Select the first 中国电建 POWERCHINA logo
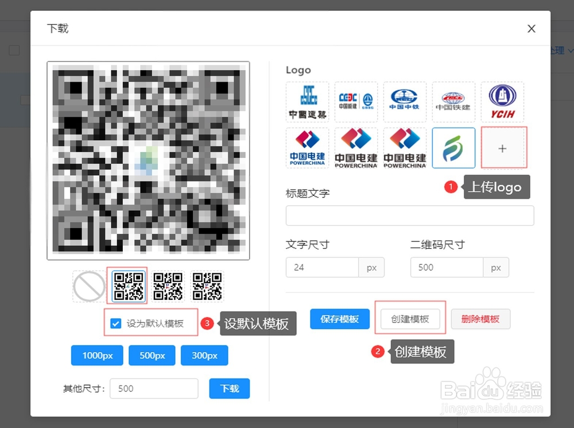 [x=307, y=148]
